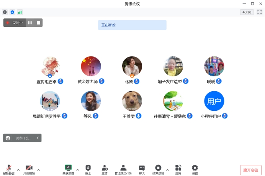Open the Chat (聊天) panel
The height and width of the screenshot is (176, 265).
point(142,169)
